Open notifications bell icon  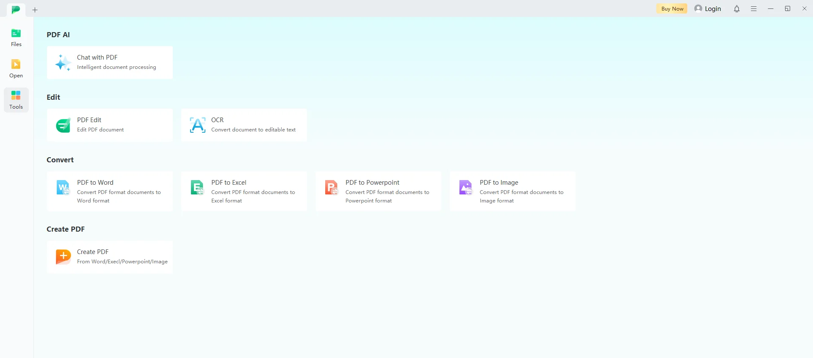pos(737,9)
